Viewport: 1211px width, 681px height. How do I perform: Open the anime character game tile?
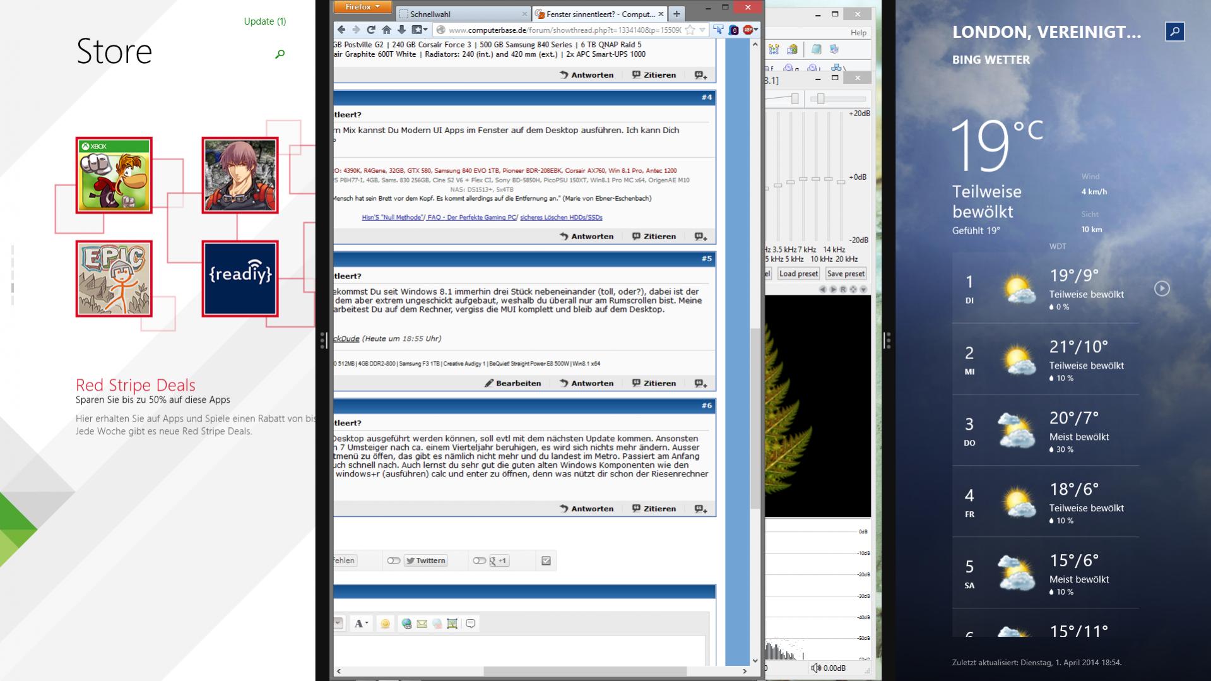240,175
